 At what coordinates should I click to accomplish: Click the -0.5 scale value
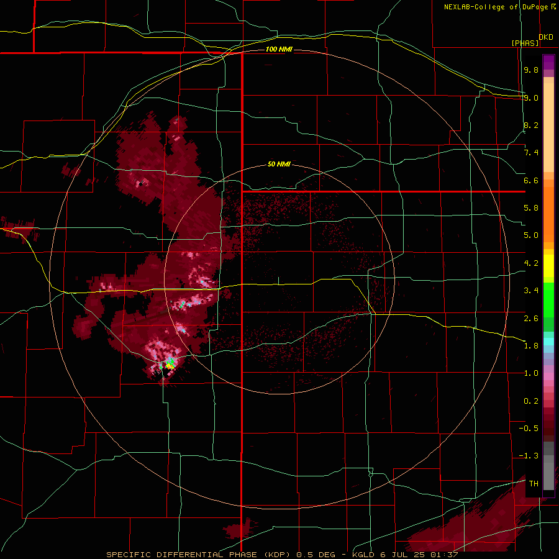(x=529, y=429)
